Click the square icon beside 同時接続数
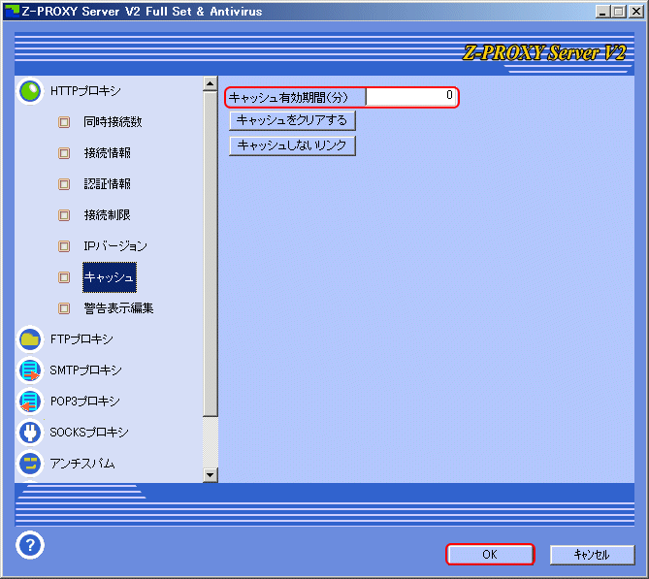Screen dimensions: 649x579 tap(64, 122)
